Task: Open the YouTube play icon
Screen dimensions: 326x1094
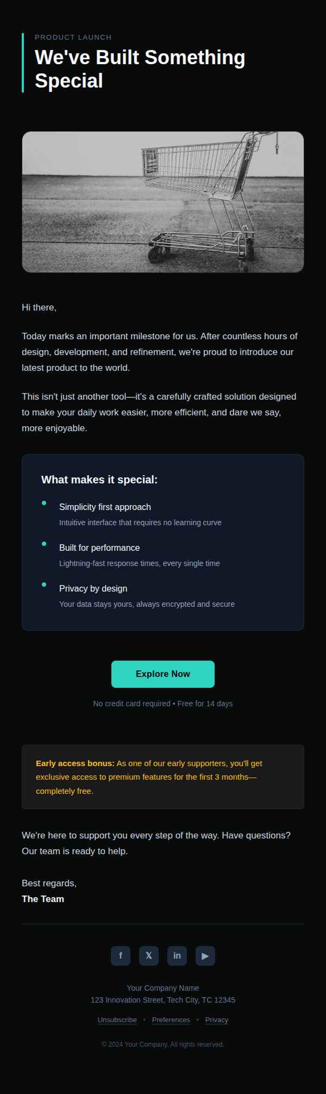Action: (205, 955)
